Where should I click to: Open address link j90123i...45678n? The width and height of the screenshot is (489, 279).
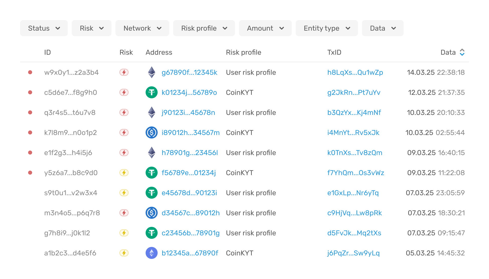click(188, 112)
